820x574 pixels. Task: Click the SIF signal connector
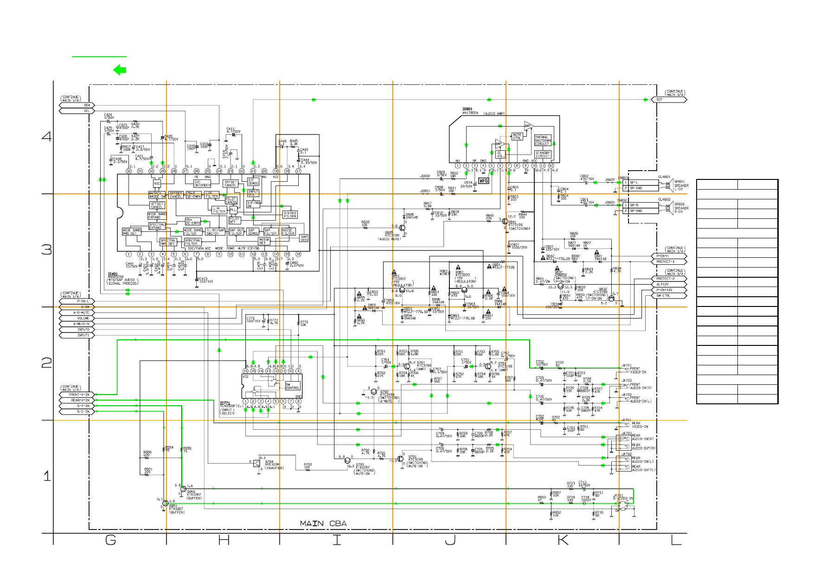(x=669, y=100)
